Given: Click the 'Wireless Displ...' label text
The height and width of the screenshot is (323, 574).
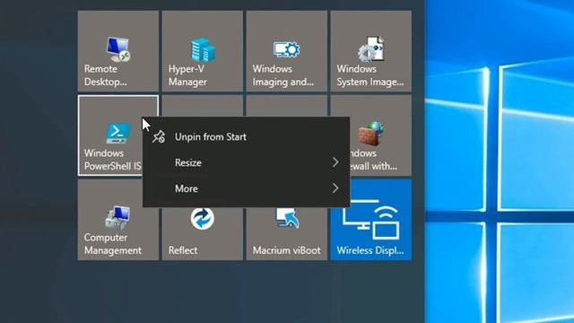Looking at the screenshot, I should point(370,250).
